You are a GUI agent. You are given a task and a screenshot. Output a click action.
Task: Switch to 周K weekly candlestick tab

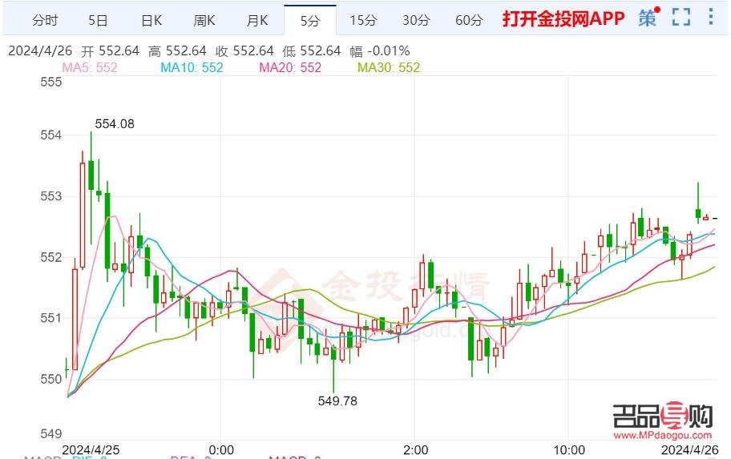[x=204, y=21]
